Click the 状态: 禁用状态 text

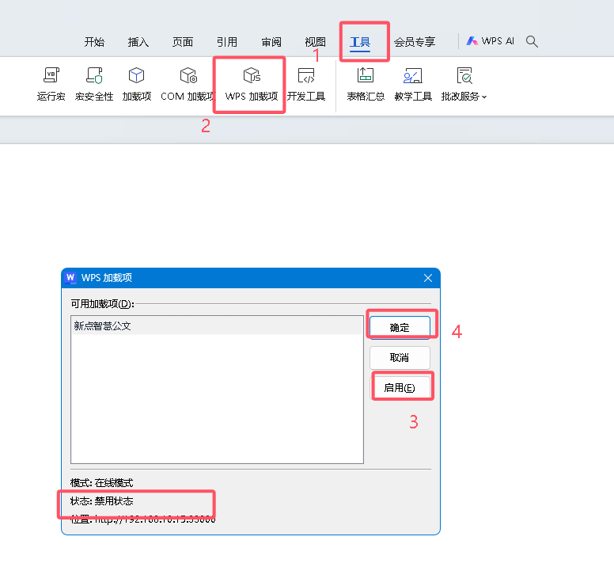[x=102, y=501]
